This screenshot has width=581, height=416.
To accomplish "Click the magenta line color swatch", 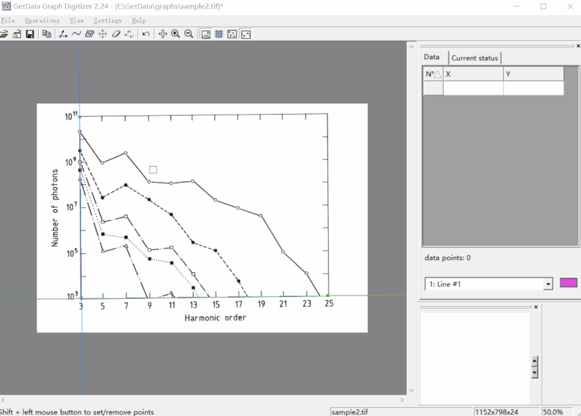I will pos(568,282).
